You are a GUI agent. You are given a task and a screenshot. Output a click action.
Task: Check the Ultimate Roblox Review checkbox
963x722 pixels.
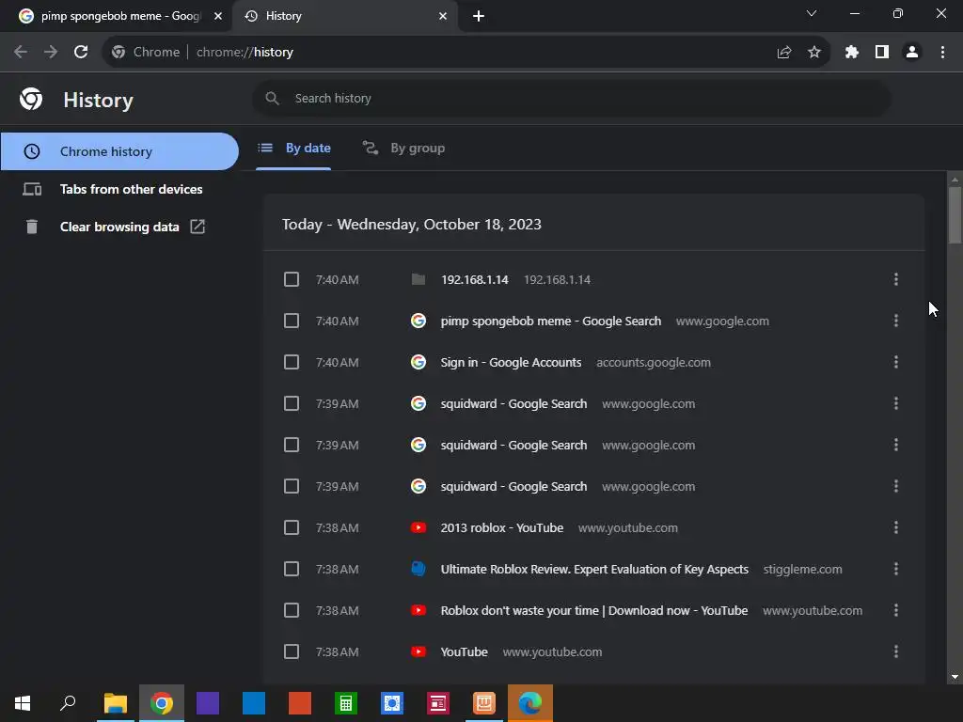(292, 569)
